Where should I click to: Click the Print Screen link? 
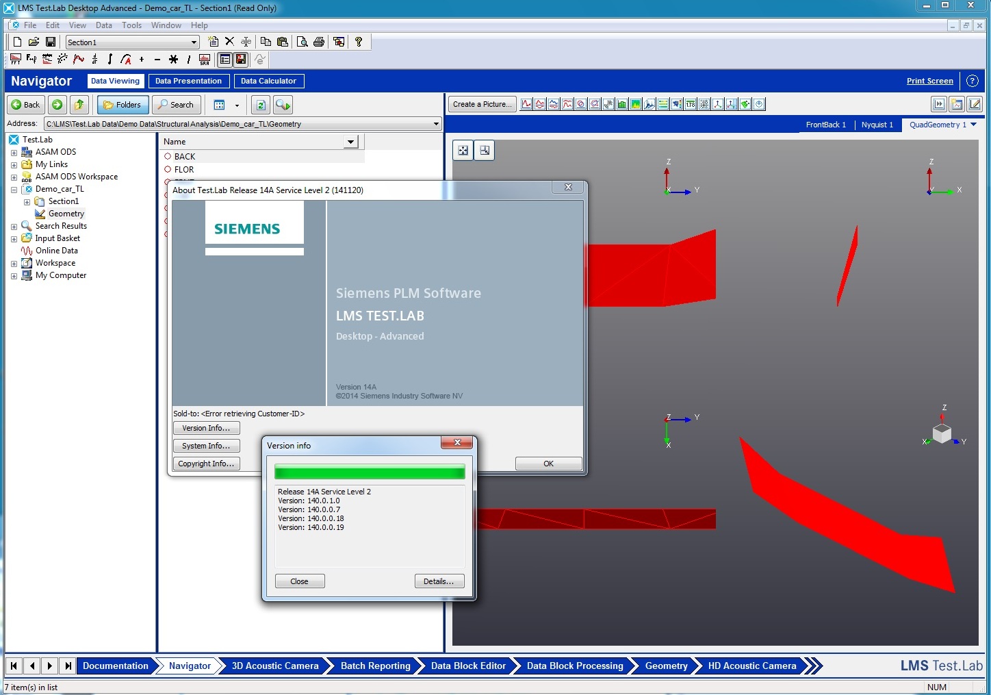coord(929,81)
